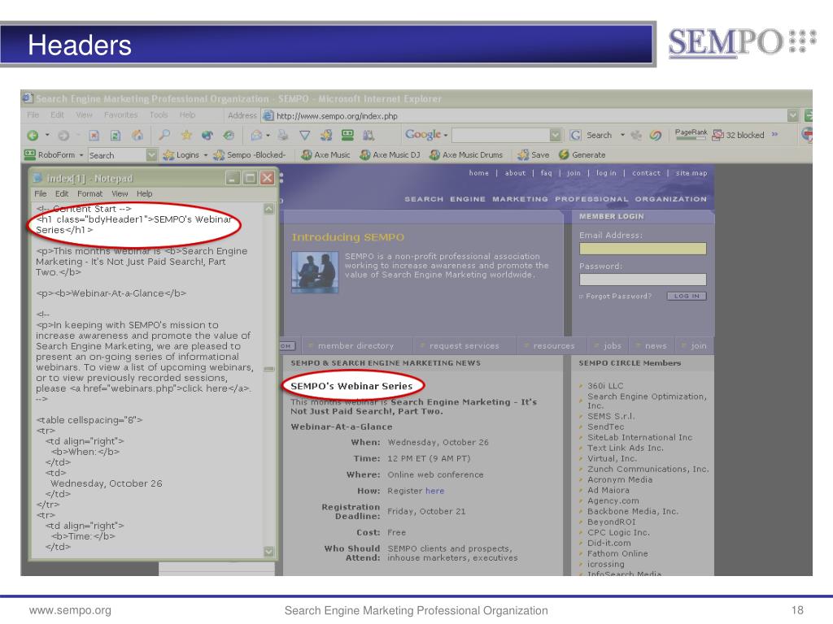The image size is (833, 624).
Task: Expand the address bar URL dropdown
Action: 792,115
